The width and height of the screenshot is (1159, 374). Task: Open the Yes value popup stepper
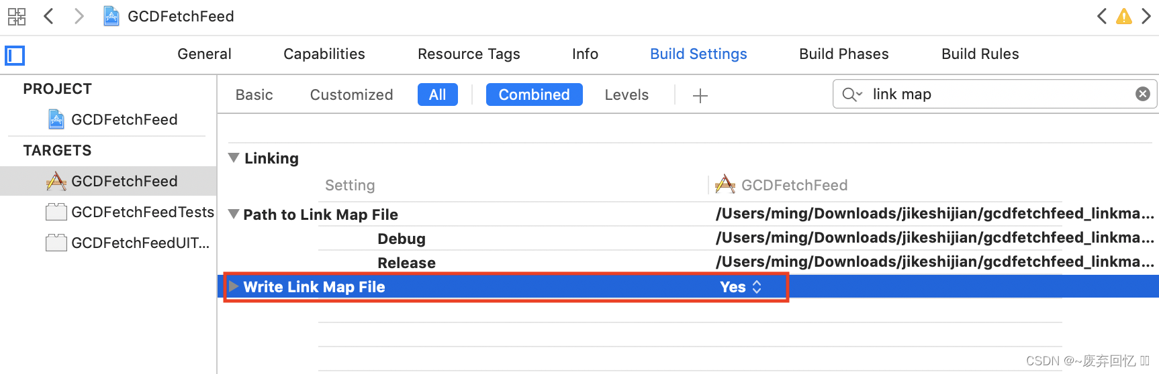click(x=757, y=287)
